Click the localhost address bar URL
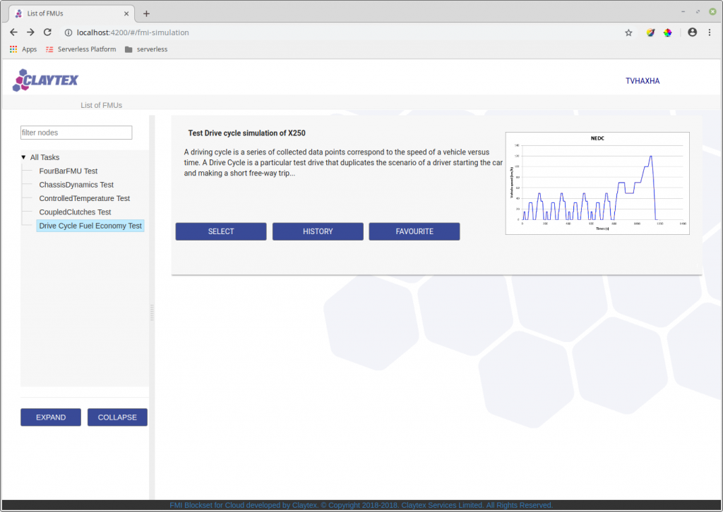The width and height of the screenshot is (723, 512). pos(133,32)
